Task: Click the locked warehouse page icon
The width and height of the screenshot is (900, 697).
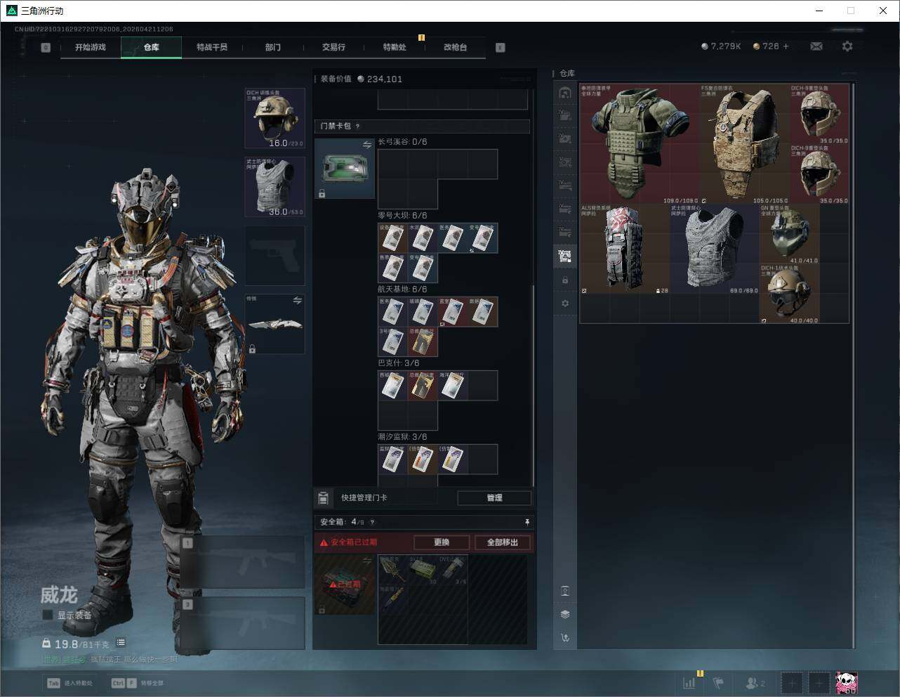Action: click(565, 280)
